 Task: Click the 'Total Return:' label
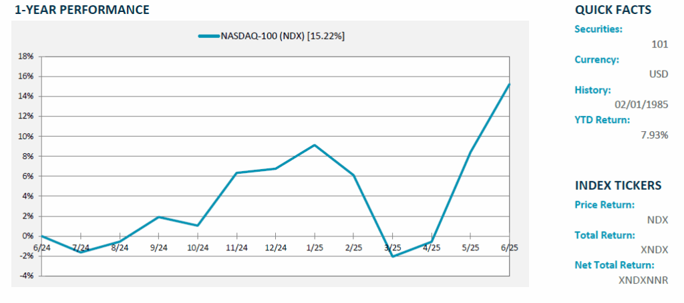pos(605,235)
